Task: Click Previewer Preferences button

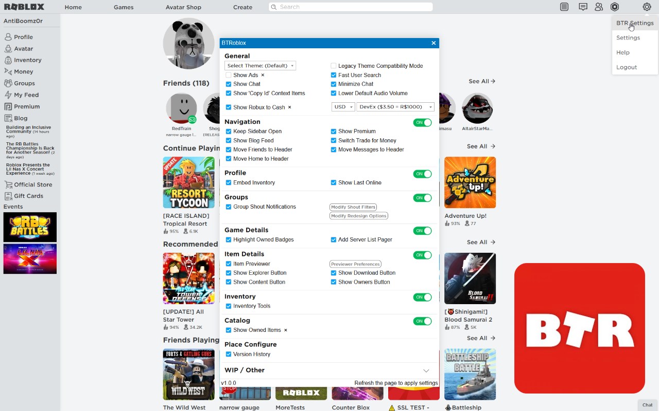Action: click(x=355, y=264)
